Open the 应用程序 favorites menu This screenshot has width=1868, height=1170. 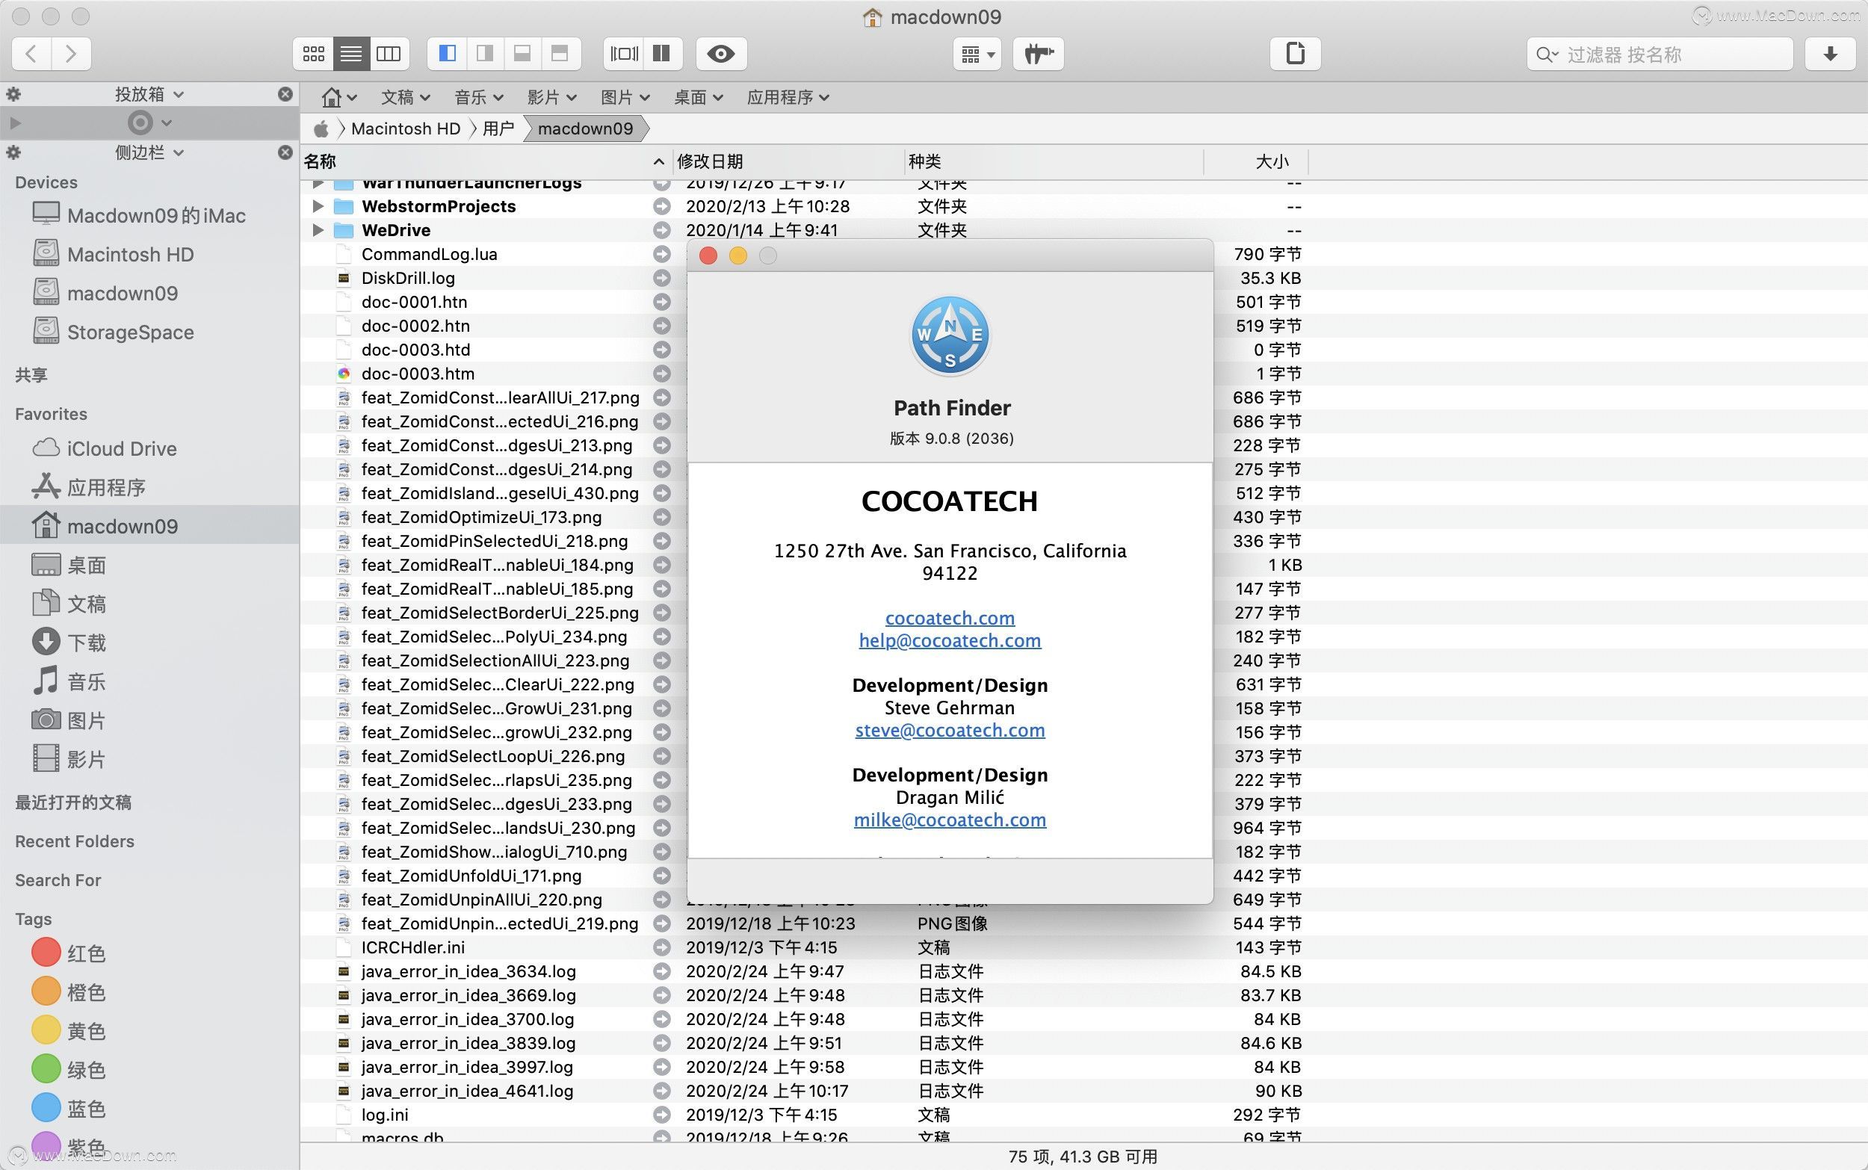(x=788, y=97)
